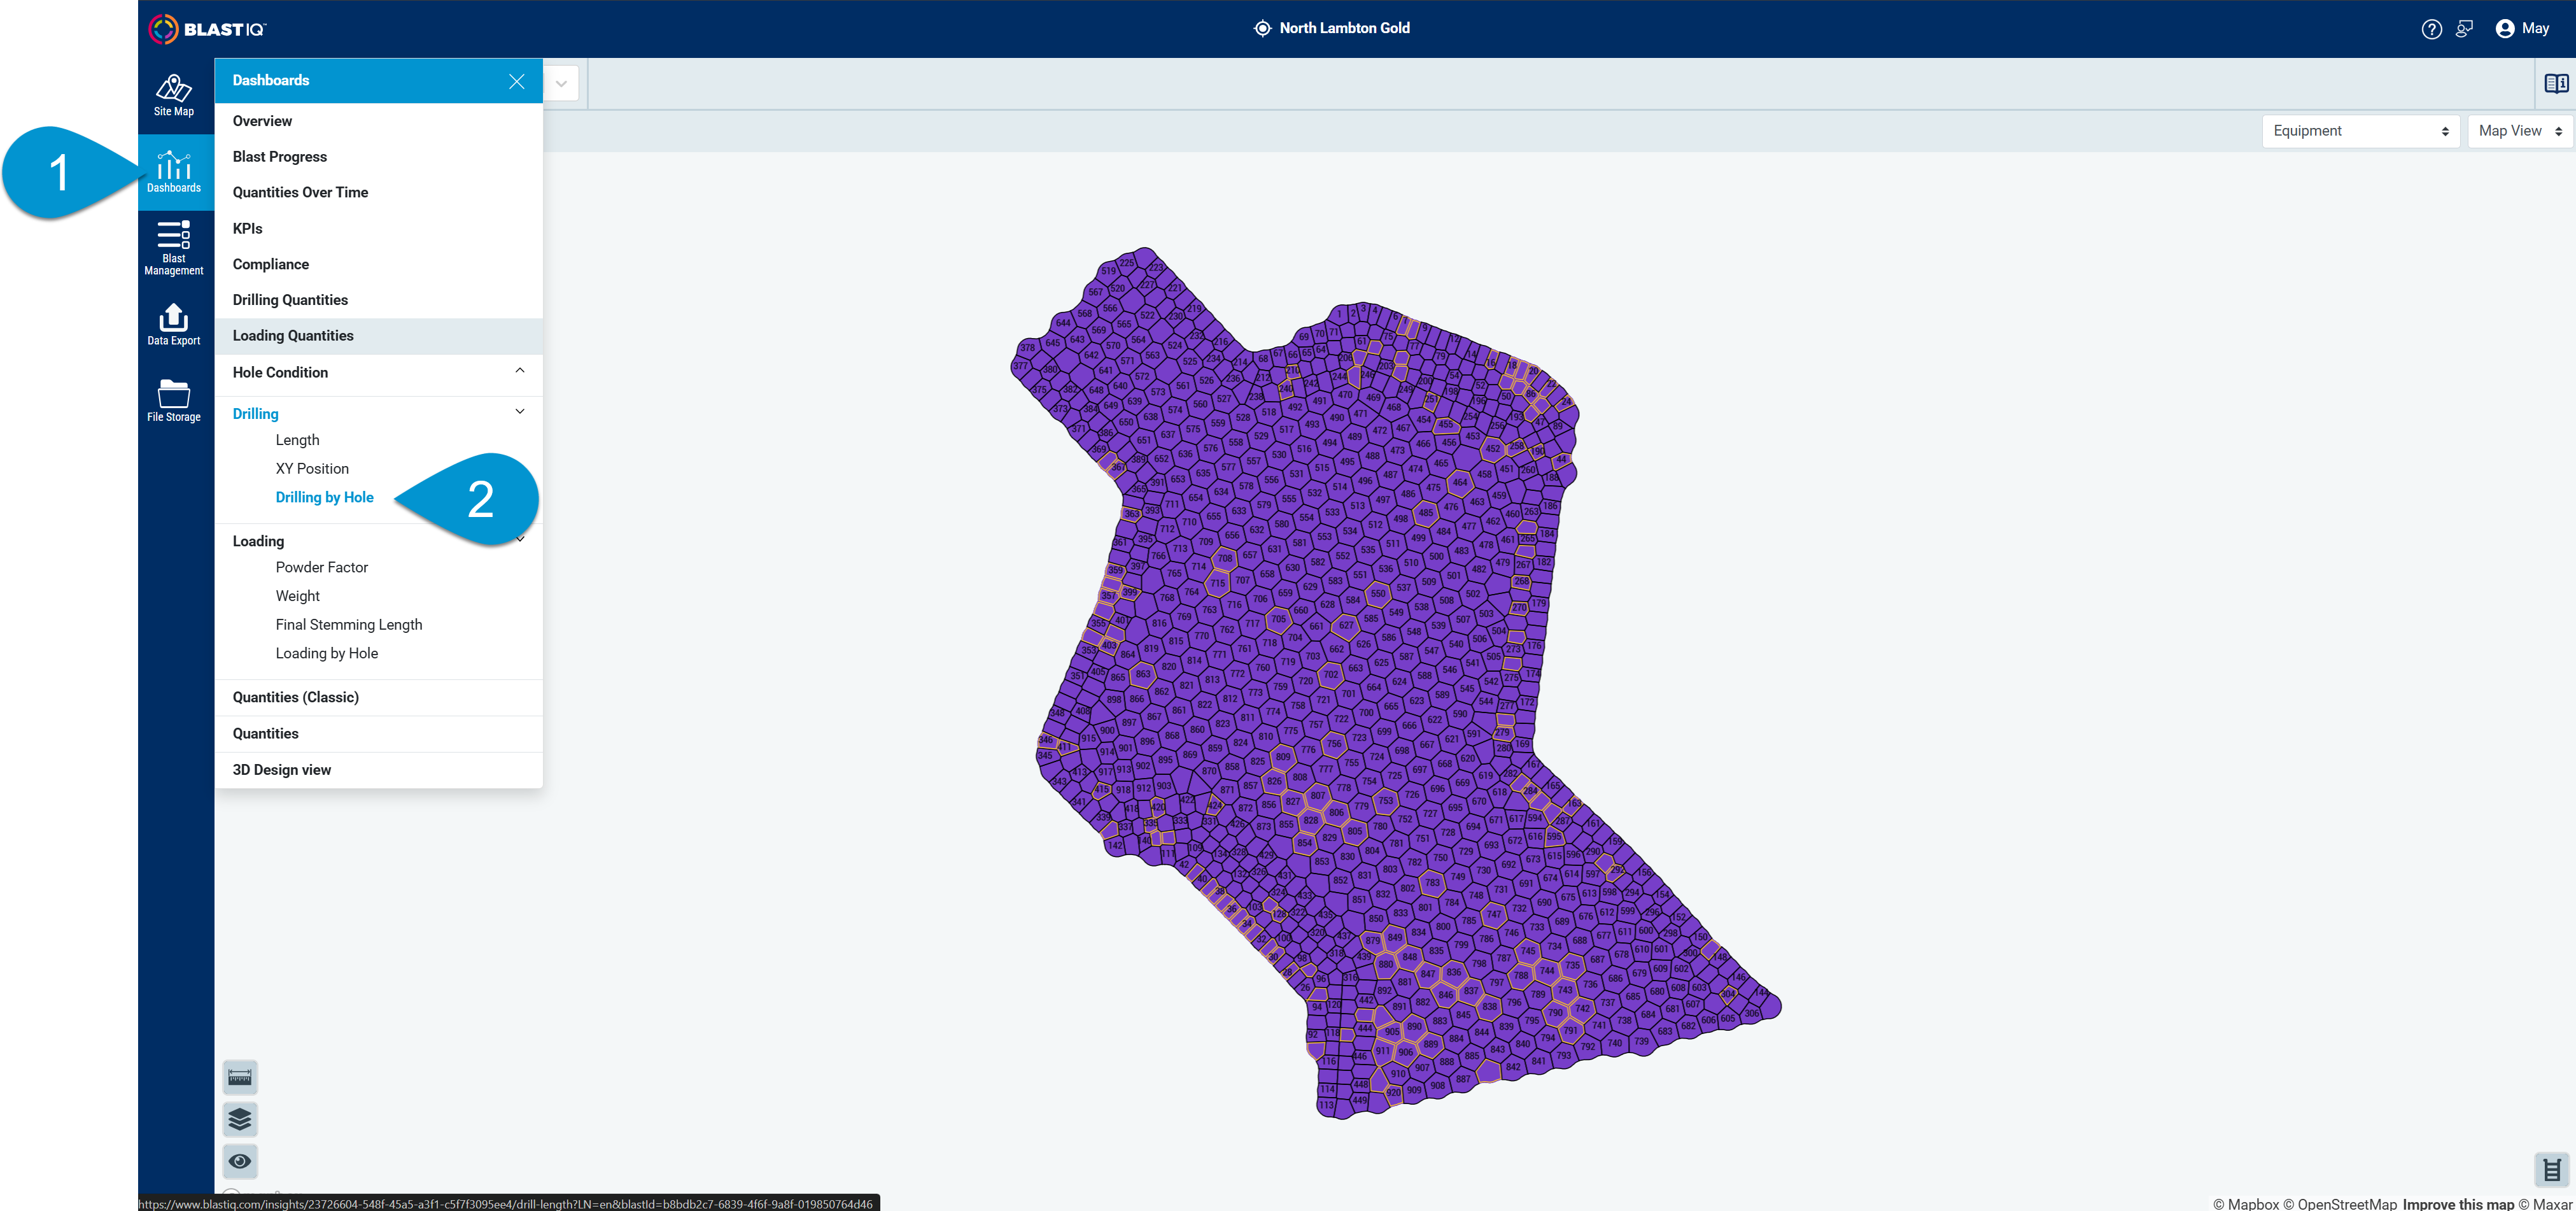Select the measure ruler map tool

click(240, 1077)
